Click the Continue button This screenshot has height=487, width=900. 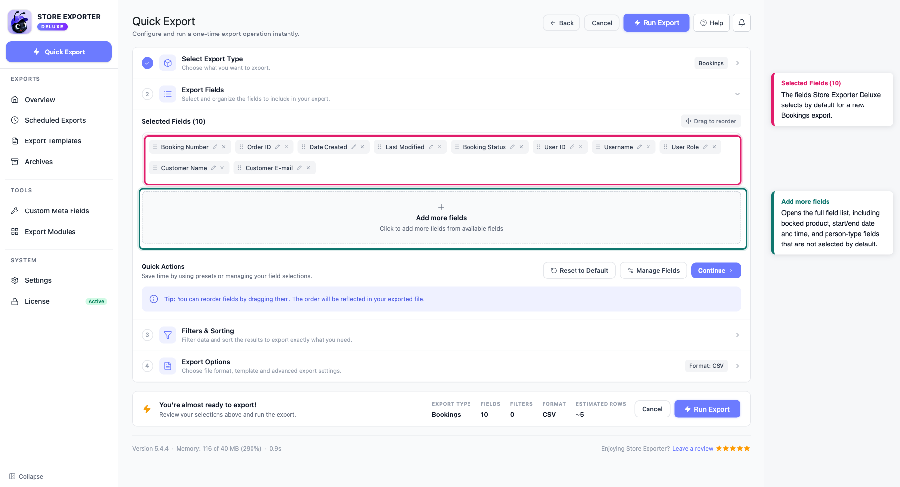click(716, 270)
